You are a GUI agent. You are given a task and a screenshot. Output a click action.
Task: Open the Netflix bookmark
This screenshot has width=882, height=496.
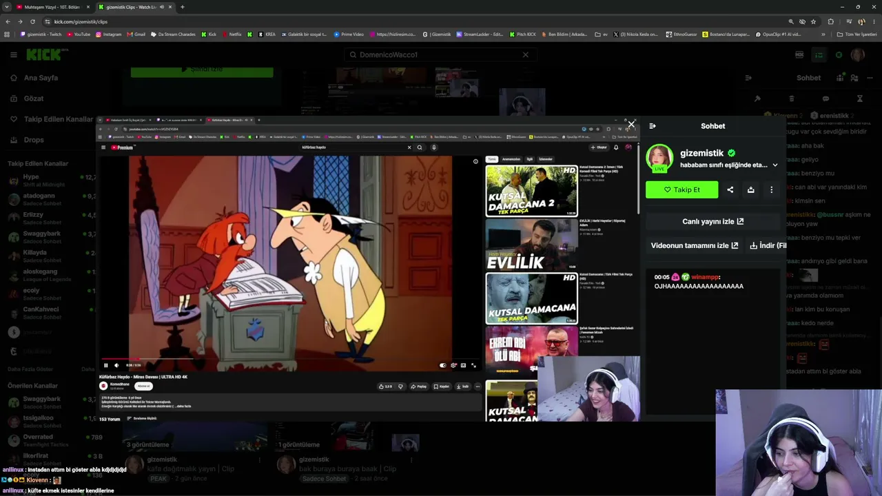tap(232, 34)
